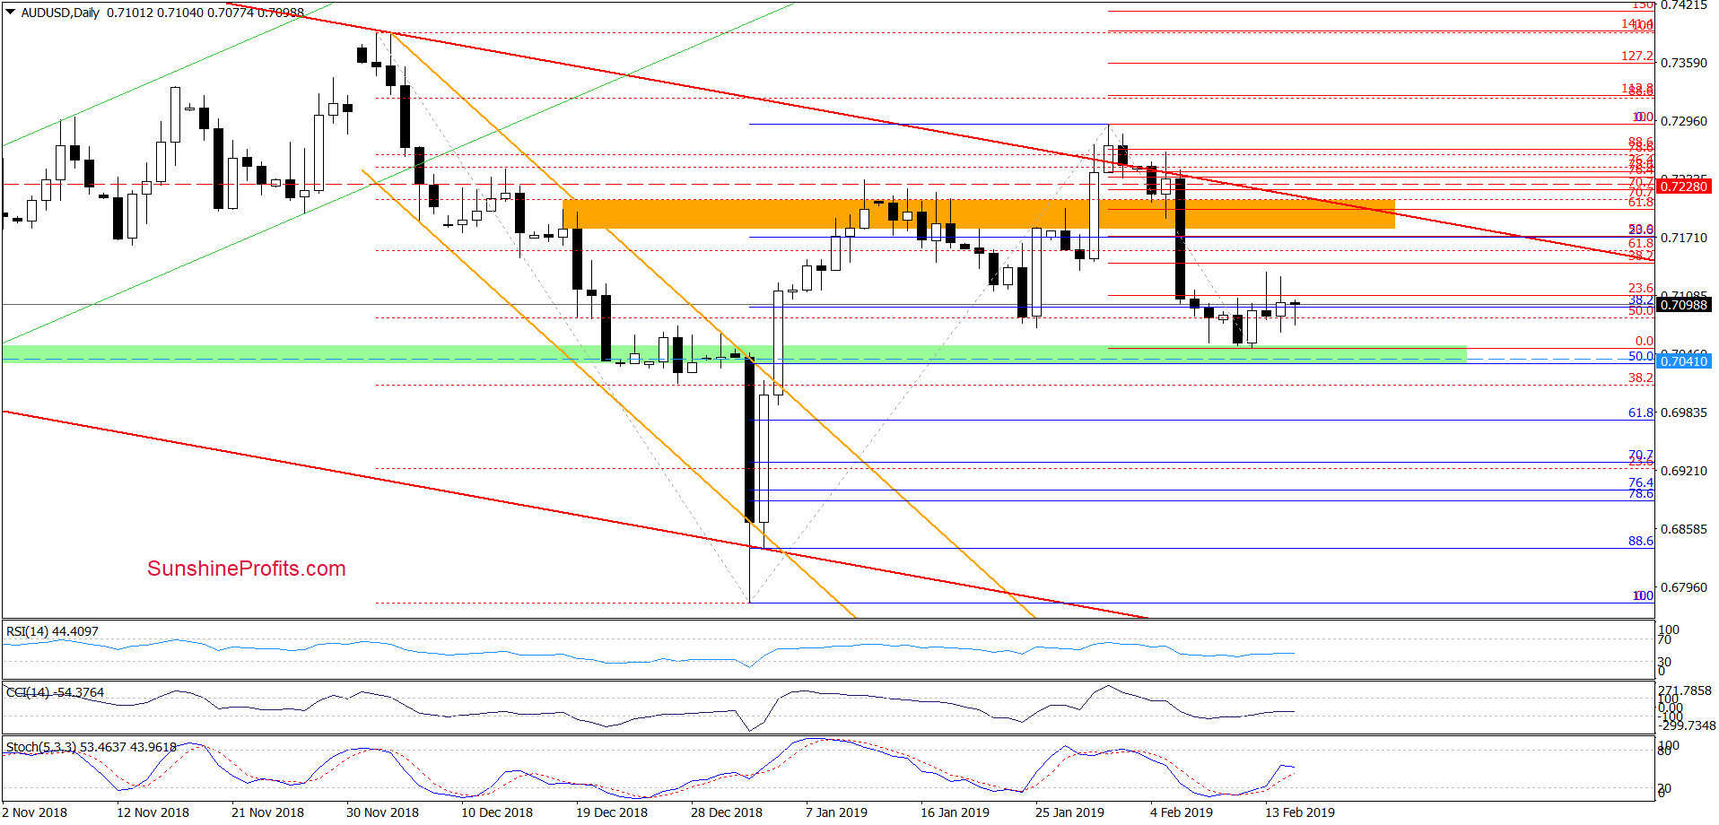
Task: Click the 2 Nov 2018 date label
Action: 35,812
